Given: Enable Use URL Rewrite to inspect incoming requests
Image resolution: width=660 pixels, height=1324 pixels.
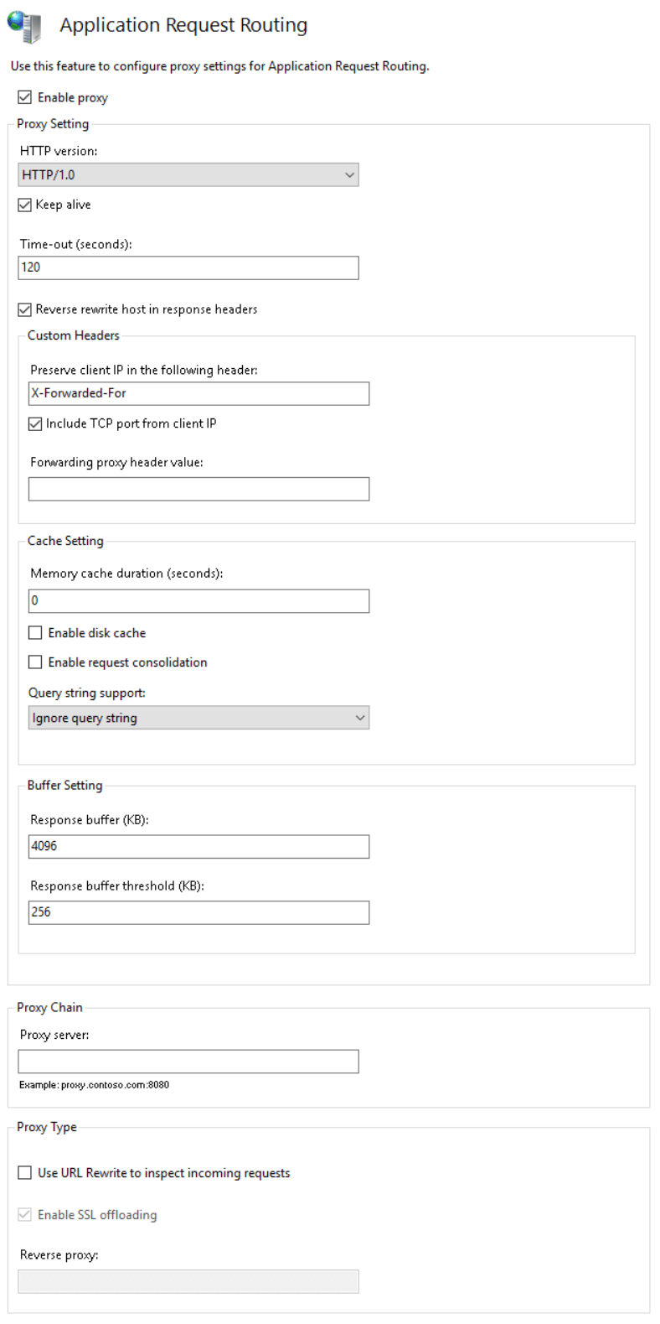Looking at the screenshot, I should click(24, 1173).
